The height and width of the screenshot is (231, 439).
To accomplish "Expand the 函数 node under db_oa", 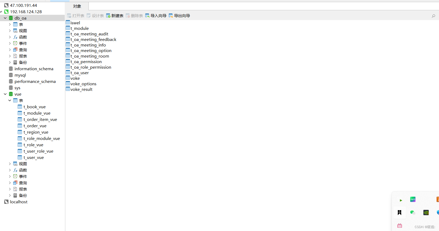I will tap(10, 37).
